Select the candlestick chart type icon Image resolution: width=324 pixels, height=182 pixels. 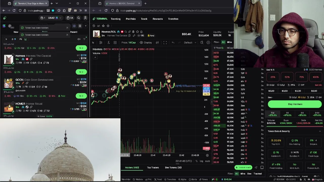click(101, 42)
